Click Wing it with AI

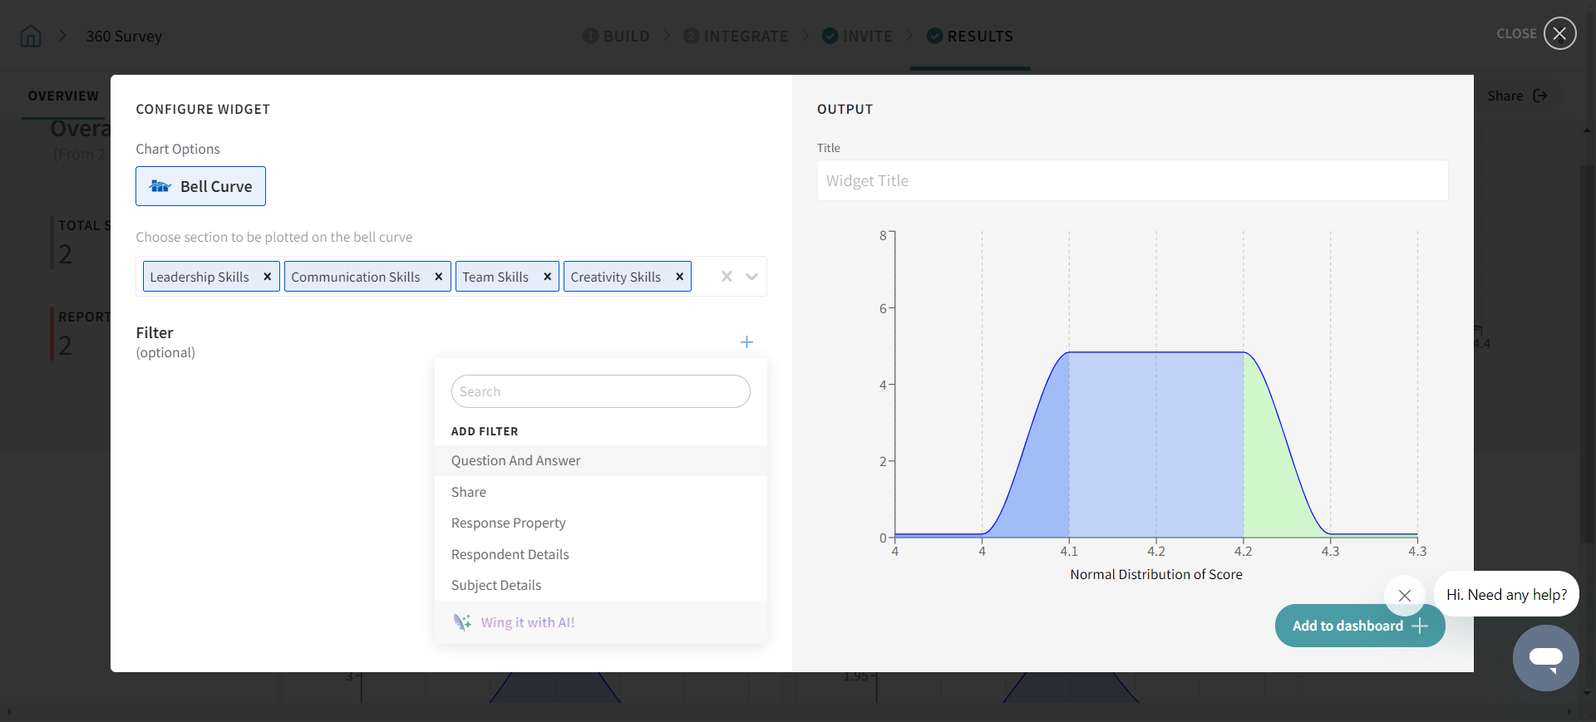pyautogui.click(x=527, y=622)
